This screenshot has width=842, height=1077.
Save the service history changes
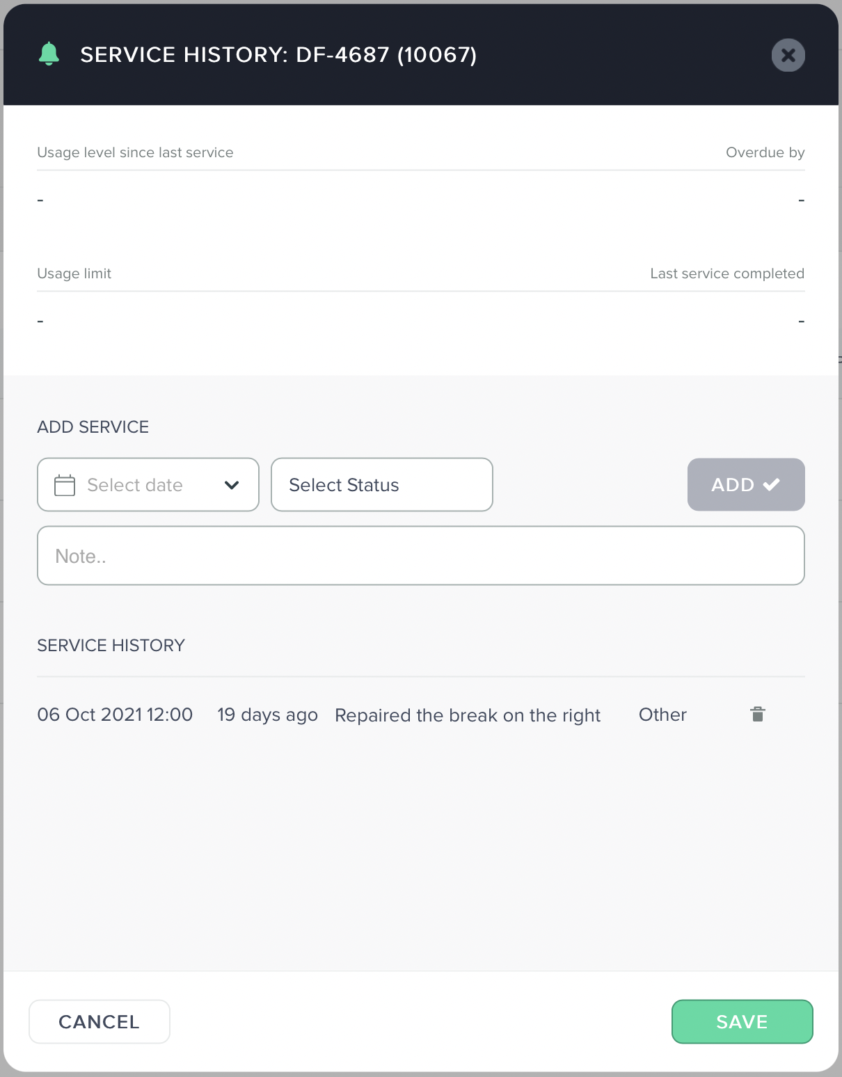[x=742, y=1022]
